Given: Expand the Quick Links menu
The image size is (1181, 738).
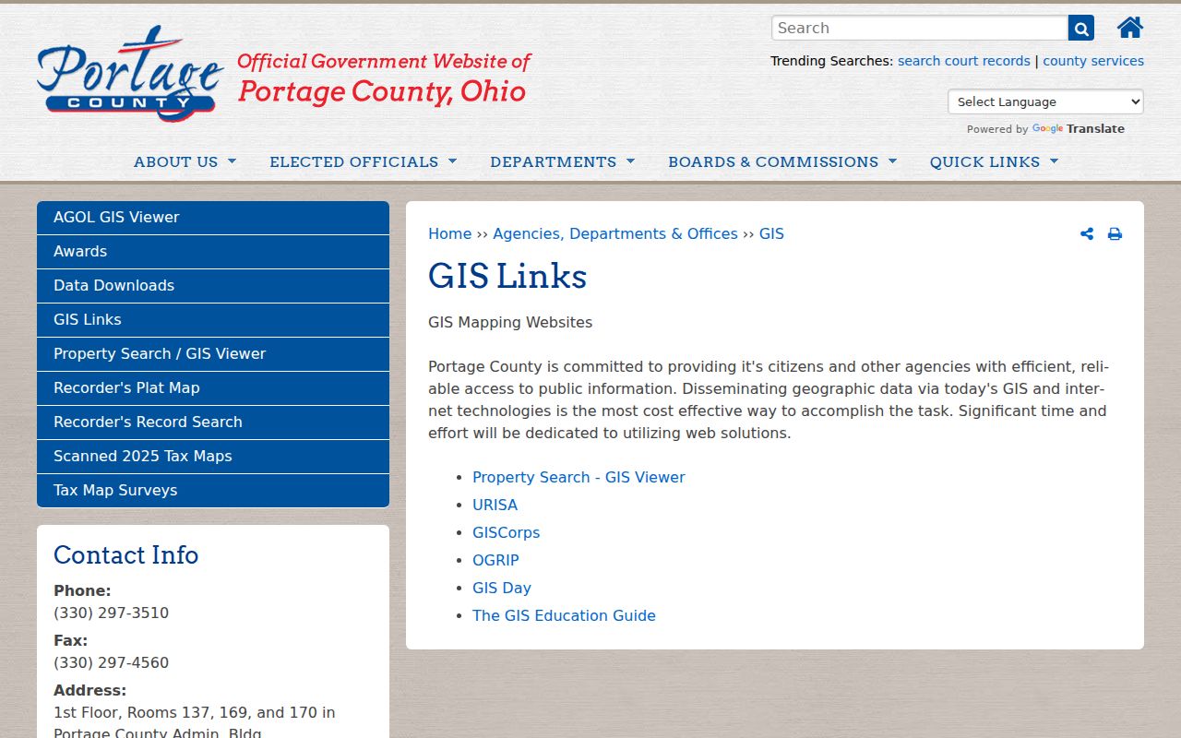Looking at the screenshot, I should 994,161.
